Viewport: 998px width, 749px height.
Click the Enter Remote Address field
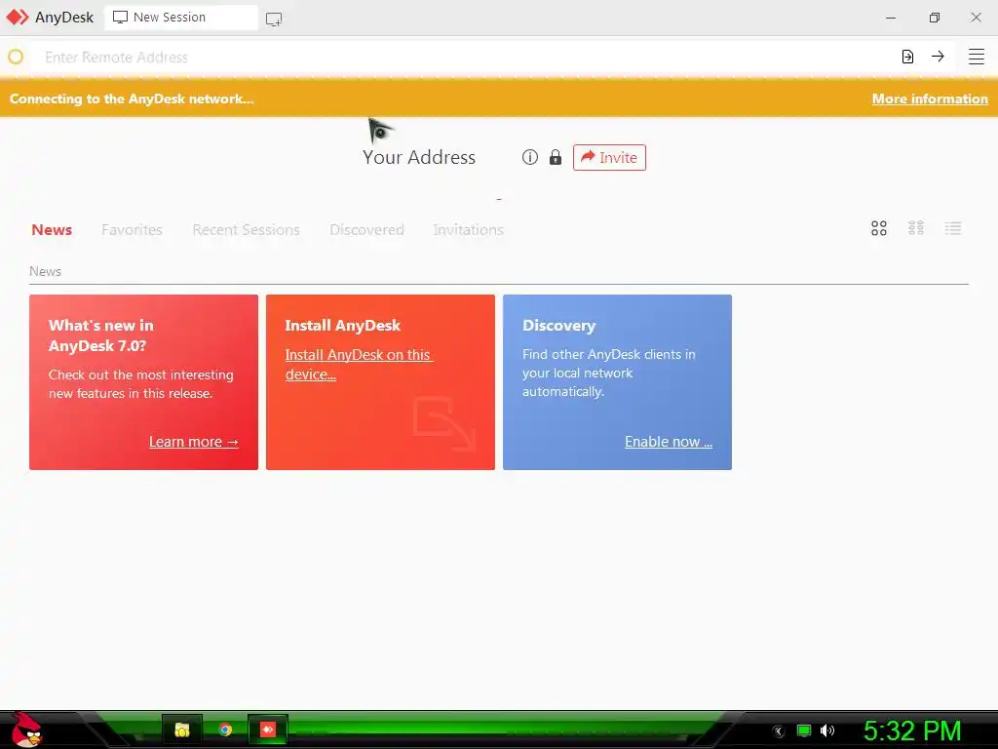(465, 58)
